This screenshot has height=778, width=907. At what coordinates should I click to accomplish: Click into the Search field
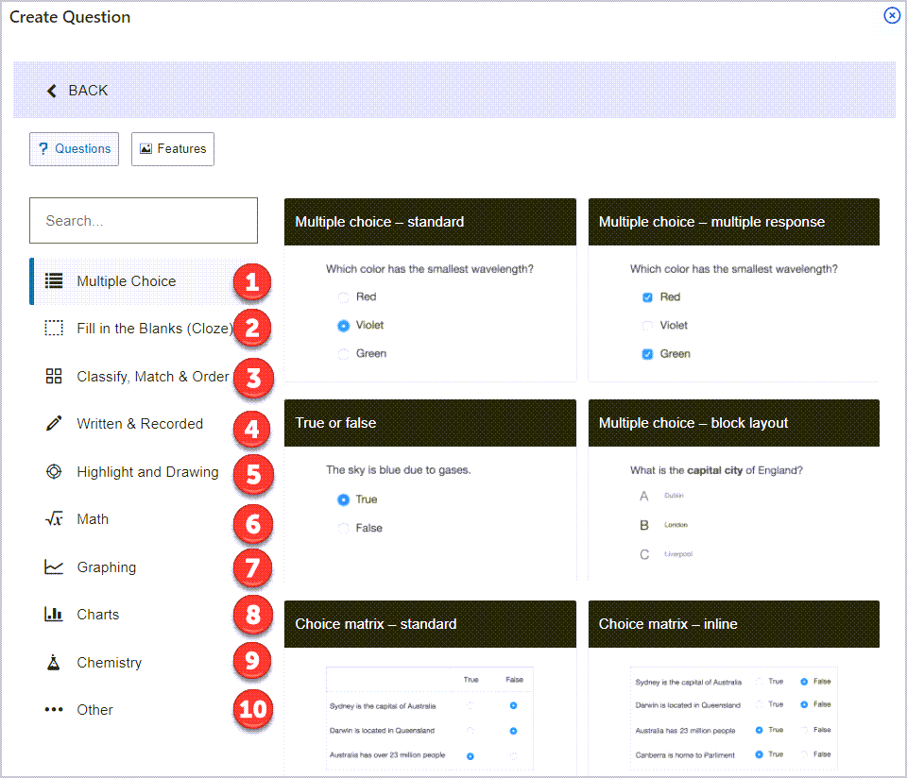click(144, 221)
